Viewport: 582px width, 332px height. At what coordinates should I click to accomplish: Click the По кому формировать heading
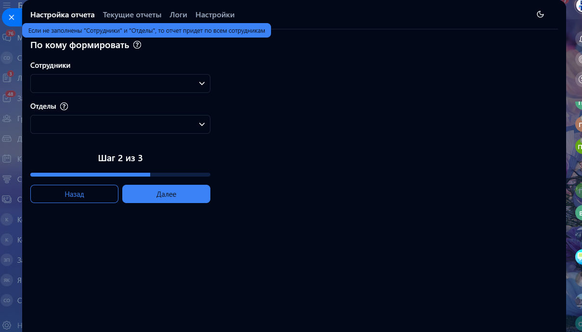(80, 45)
